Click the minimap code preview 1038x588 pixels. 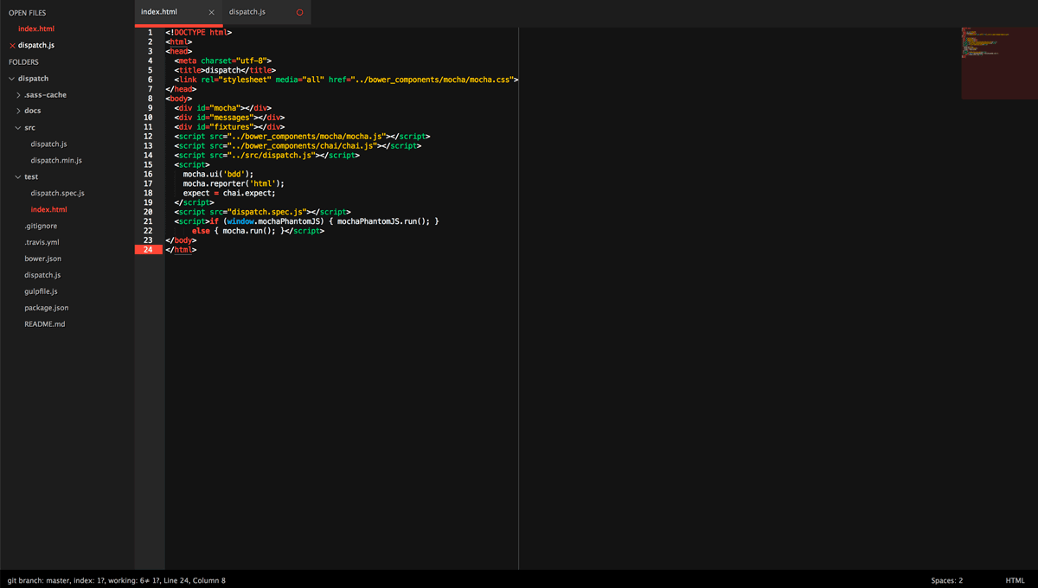(x=986, y=43)
